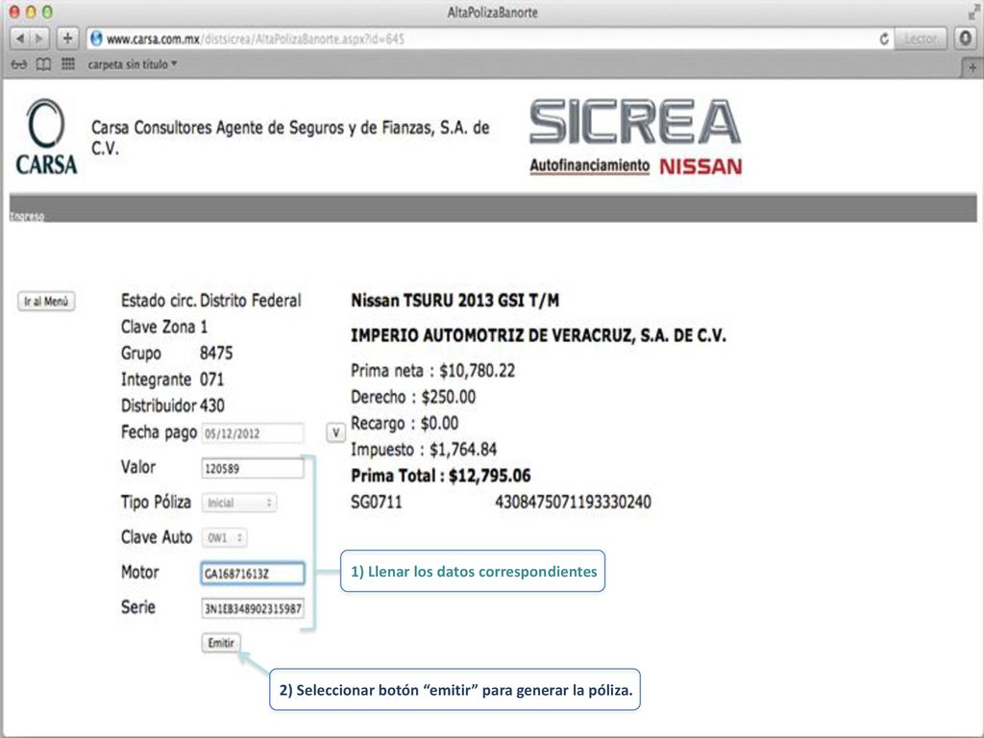The width and height of the screenshot is (984, 738).
Task: Open the Lector reader button
Action: point(920,38)
